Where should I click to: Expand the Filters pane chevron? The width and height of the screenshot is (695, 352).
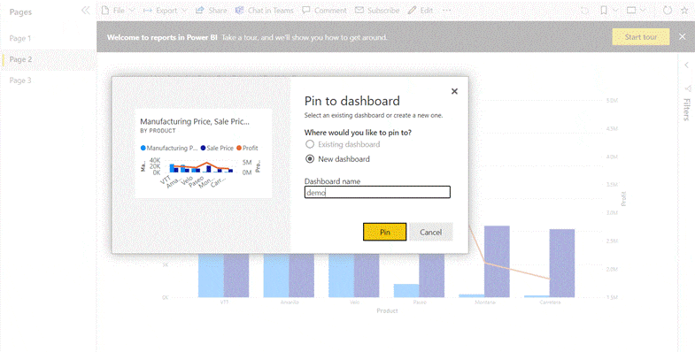(686, 65)
